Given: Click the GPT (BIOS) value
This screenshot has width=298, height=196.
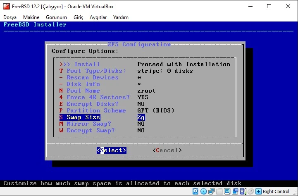Looking at the screenshot, I should (156, 111).
